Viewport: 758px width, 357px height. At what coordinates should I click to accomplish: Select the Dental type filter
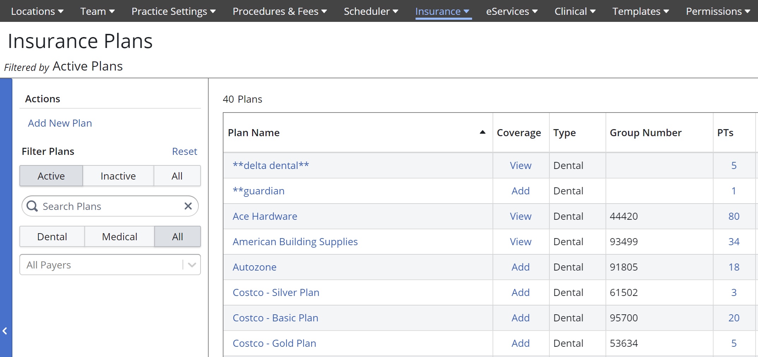coord(52,236)
